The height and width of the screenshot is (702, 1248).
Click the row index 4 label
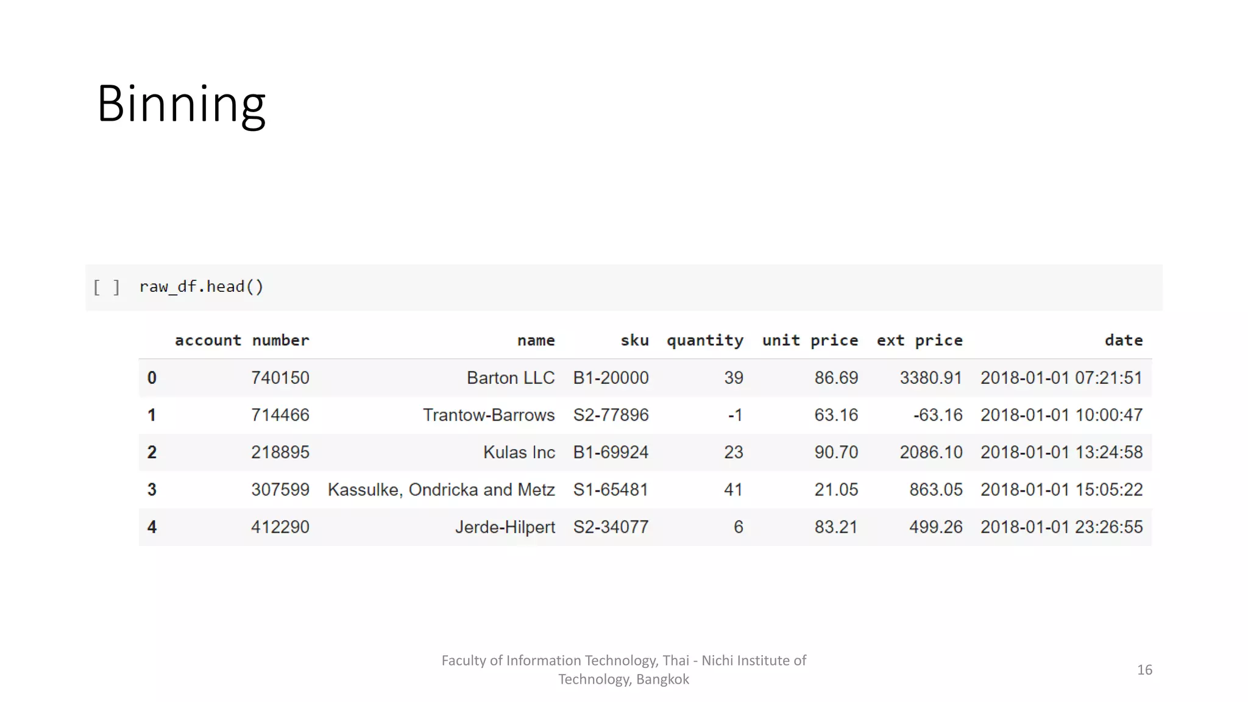tap(152, 526)
